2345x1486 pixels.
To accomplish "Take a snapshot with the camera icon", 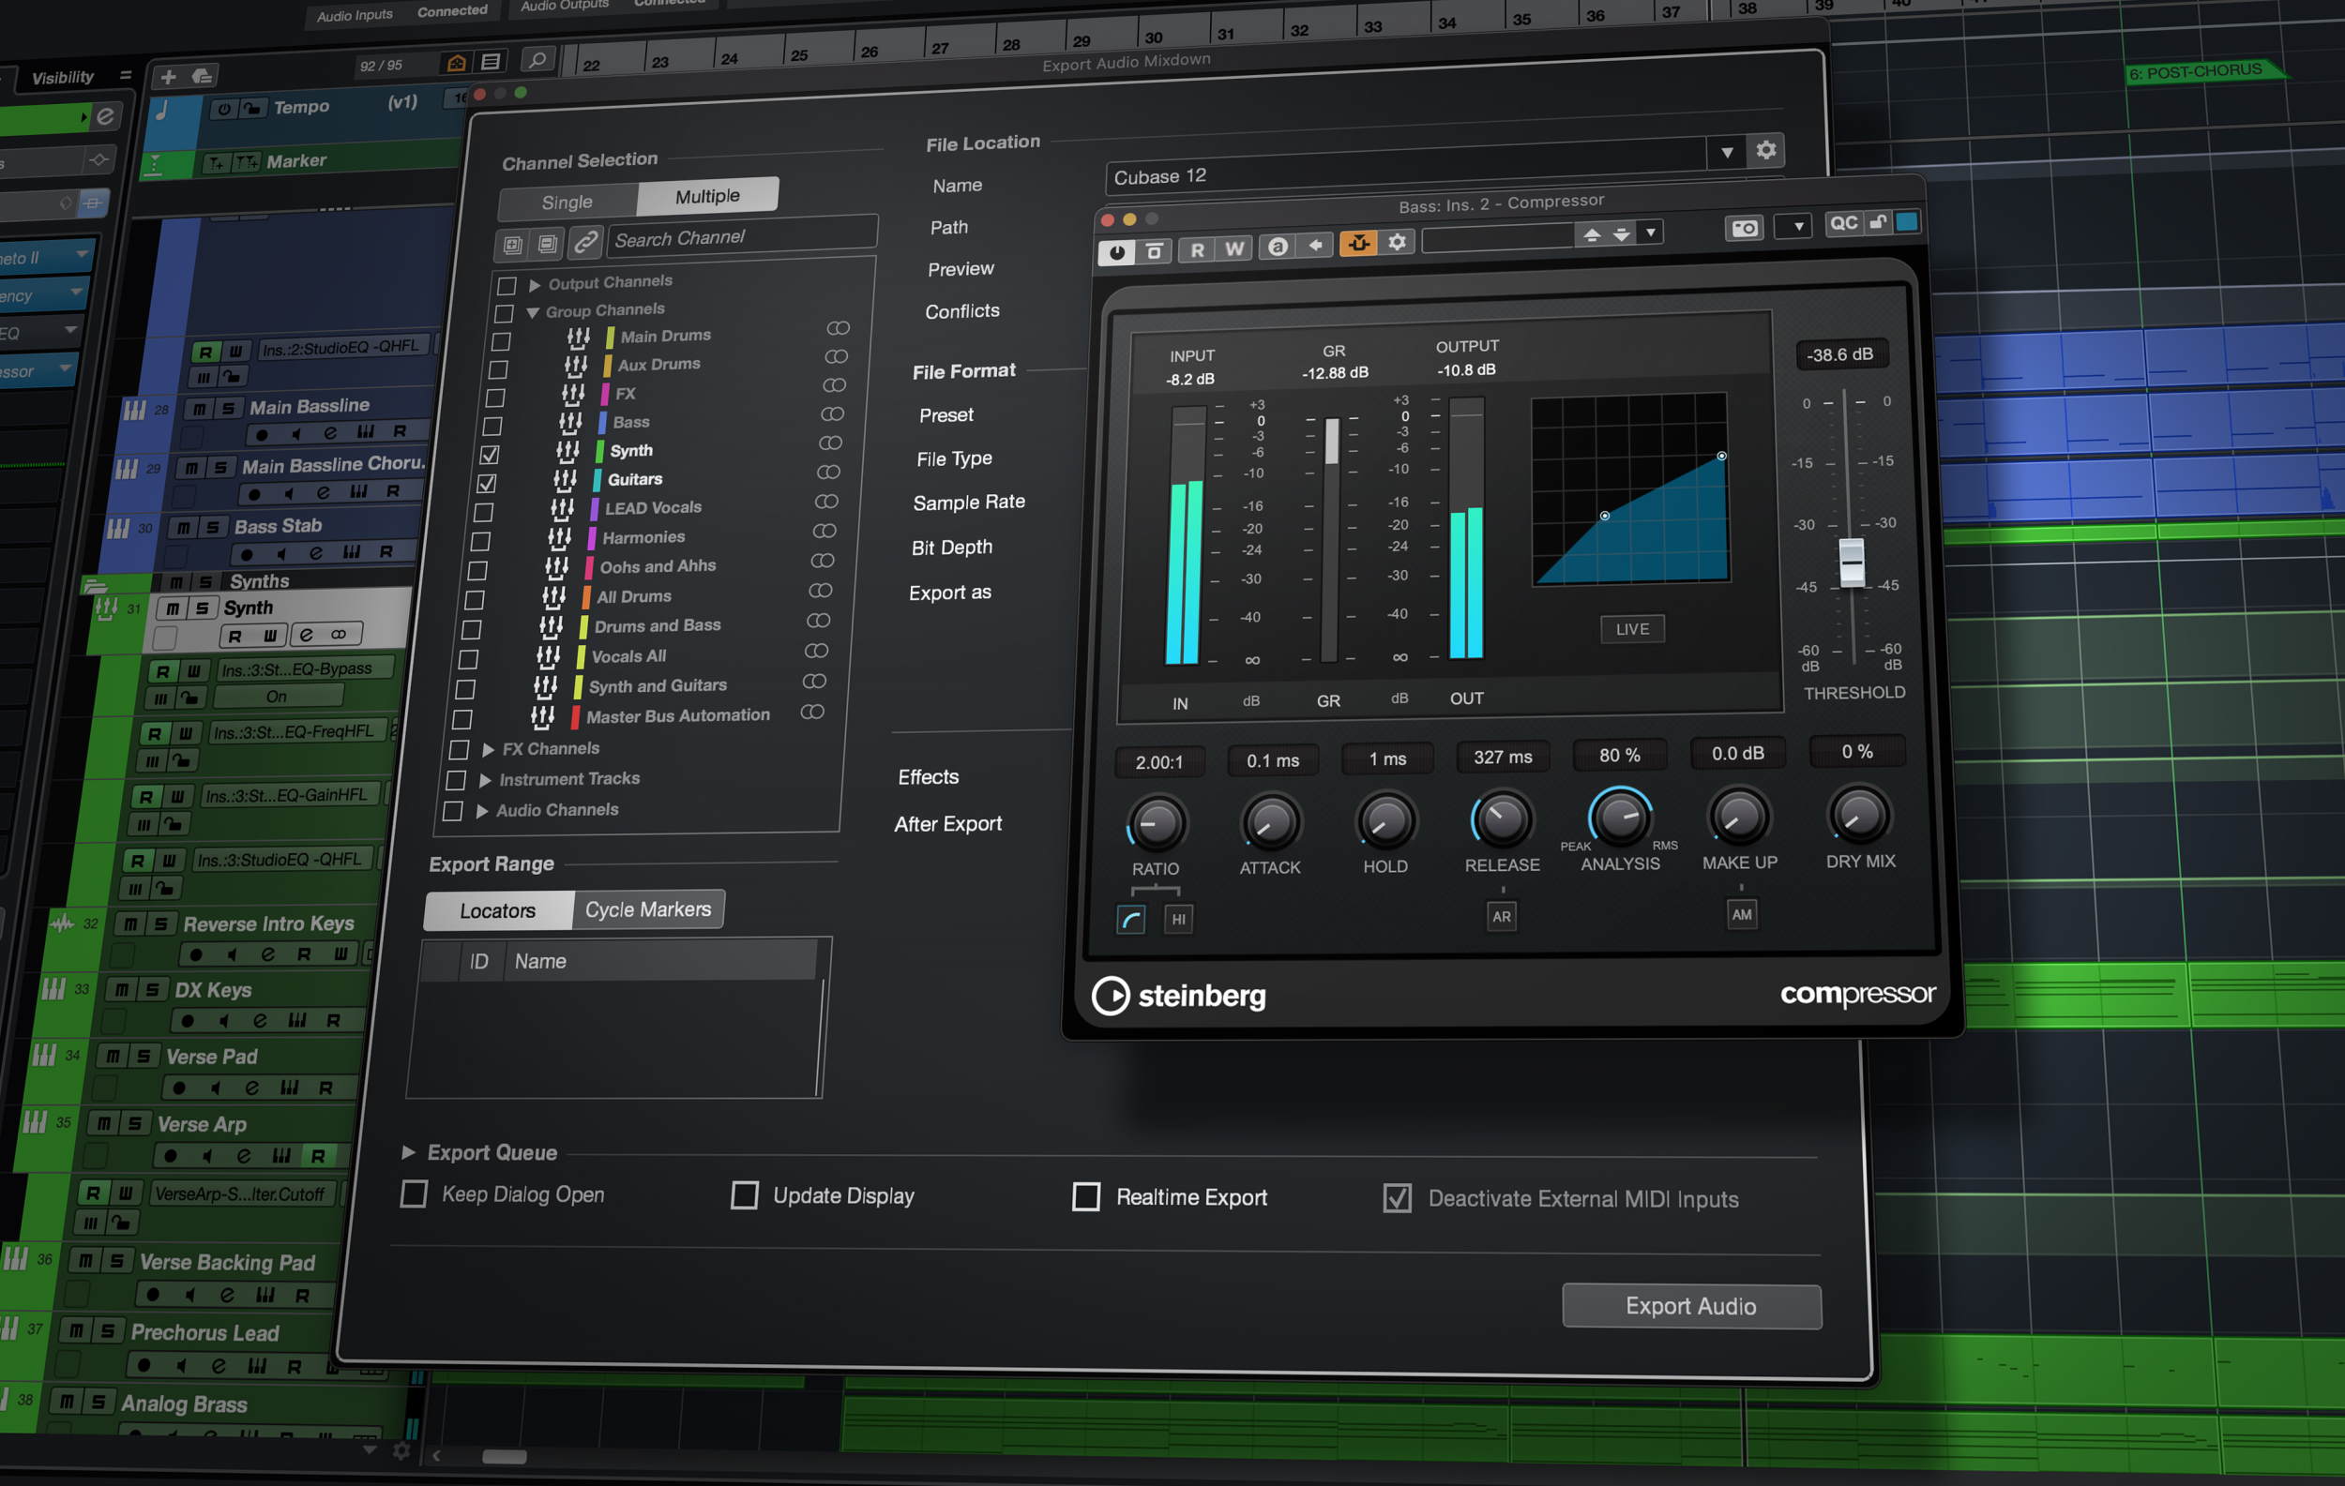I will [x=1743, y=228].
